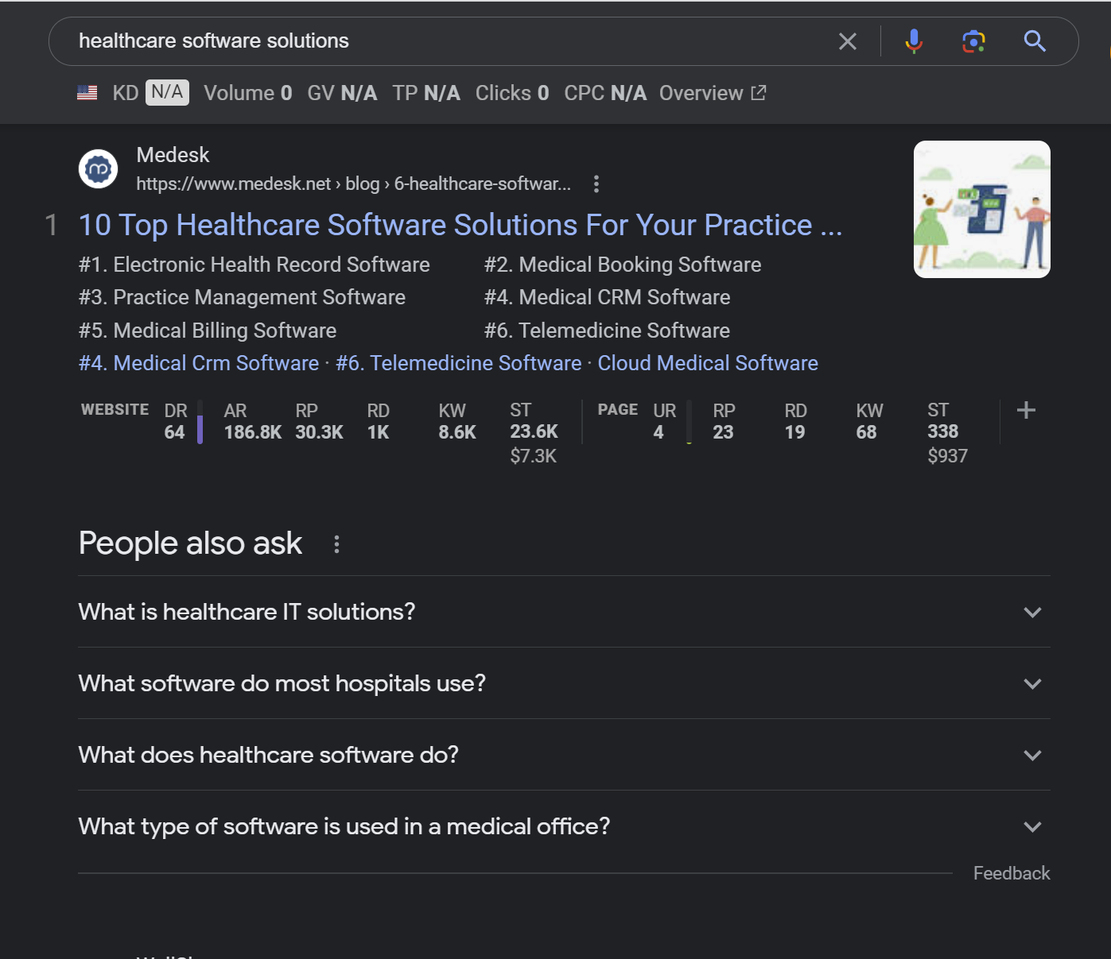Click the page RP 23 metric

724,421
